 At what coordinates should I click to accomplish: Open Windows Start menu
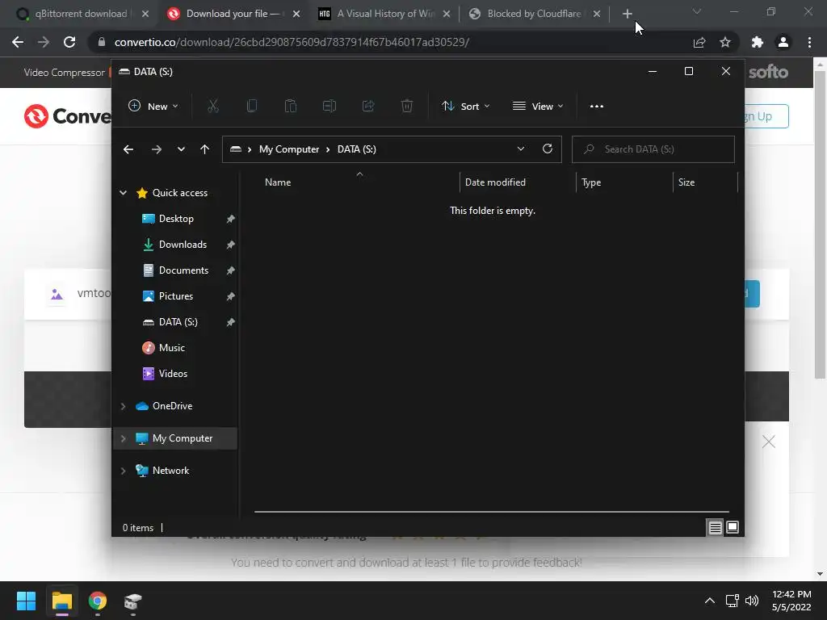pos(26,601)
